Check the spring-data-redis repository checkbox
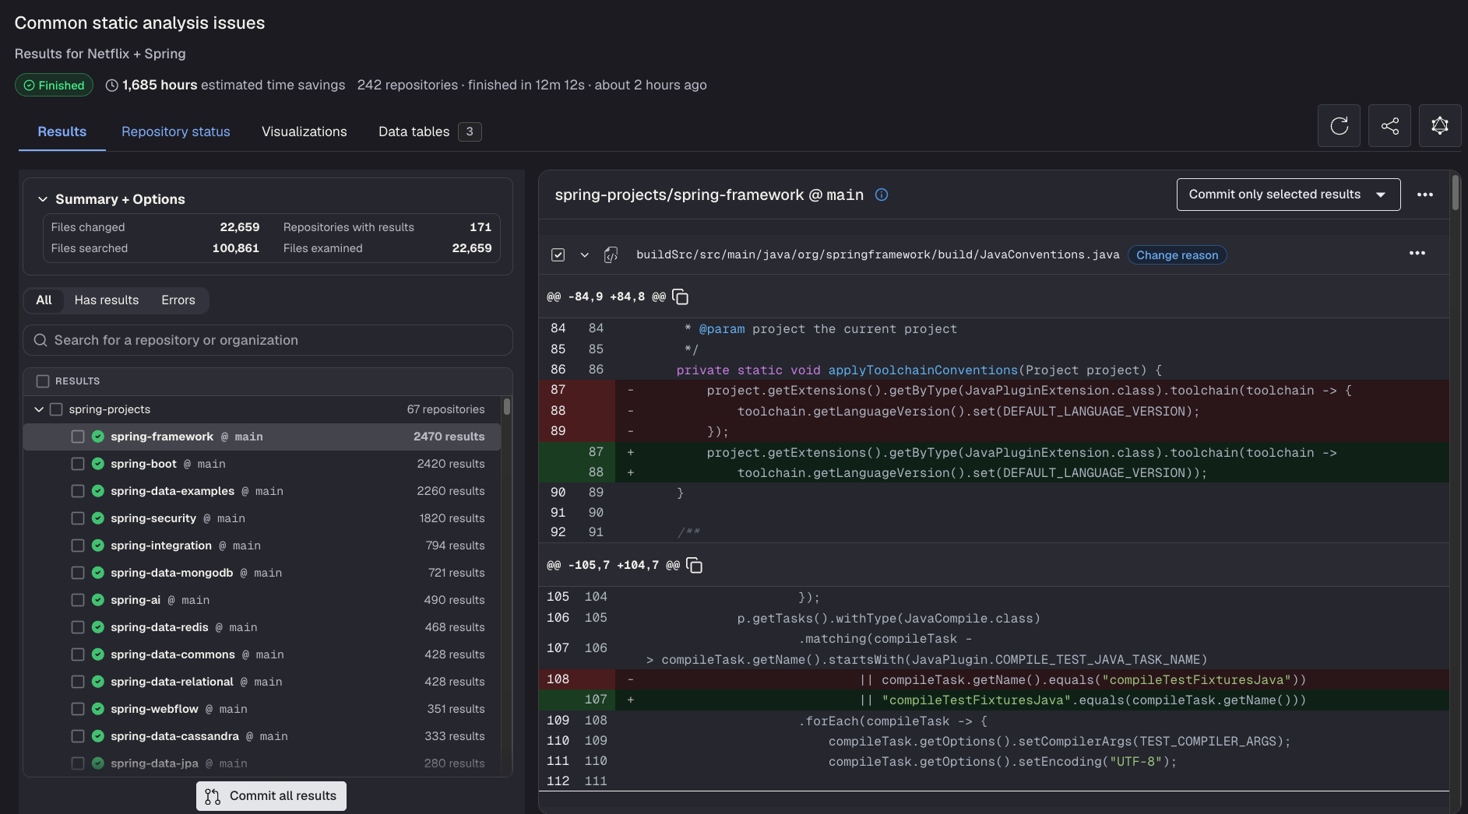This screenshot has width=1468, height=814. (78, 627)
